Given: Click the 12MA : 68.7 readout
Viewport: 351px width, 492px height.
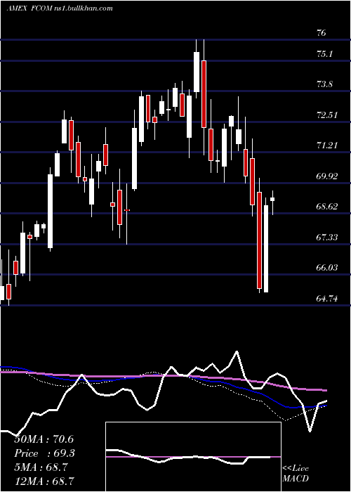Looking at the screenshot, I should tap(44, 481).
